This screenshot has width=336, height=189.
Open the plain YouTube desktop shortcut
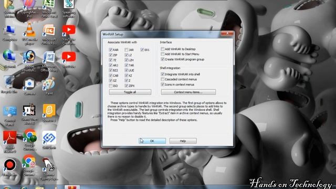(x=69, y=60)
